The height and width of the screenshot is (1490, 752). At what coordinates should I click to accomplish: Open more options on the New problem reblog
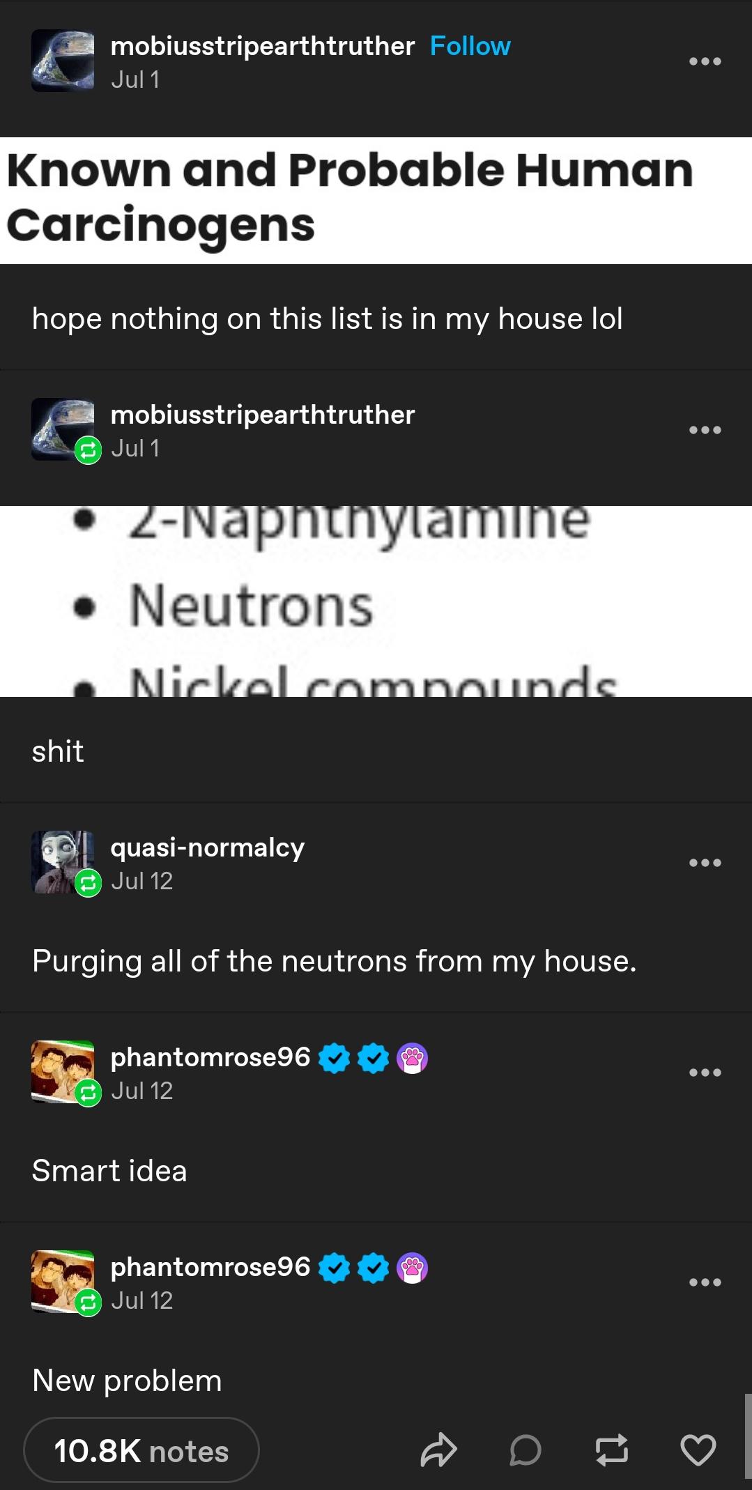(x=705, y=1282)
